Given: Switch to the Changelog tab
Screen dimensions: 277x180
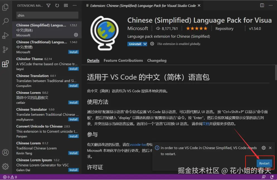Looking at the screenshot, I should click(157, 60).
